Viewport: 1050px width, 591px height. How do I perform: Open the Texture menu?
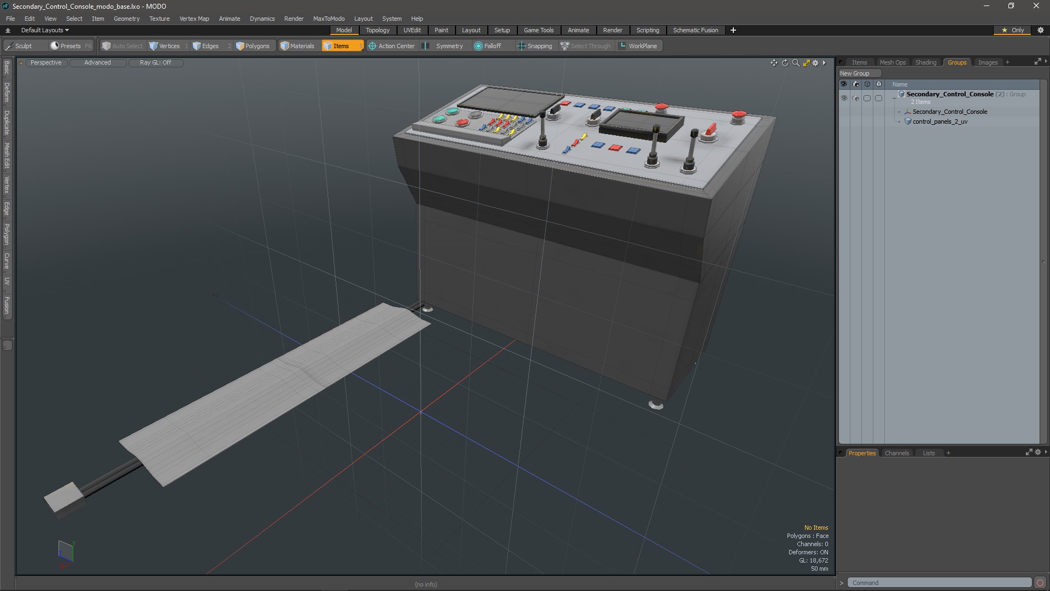click(x=159, y=19)
